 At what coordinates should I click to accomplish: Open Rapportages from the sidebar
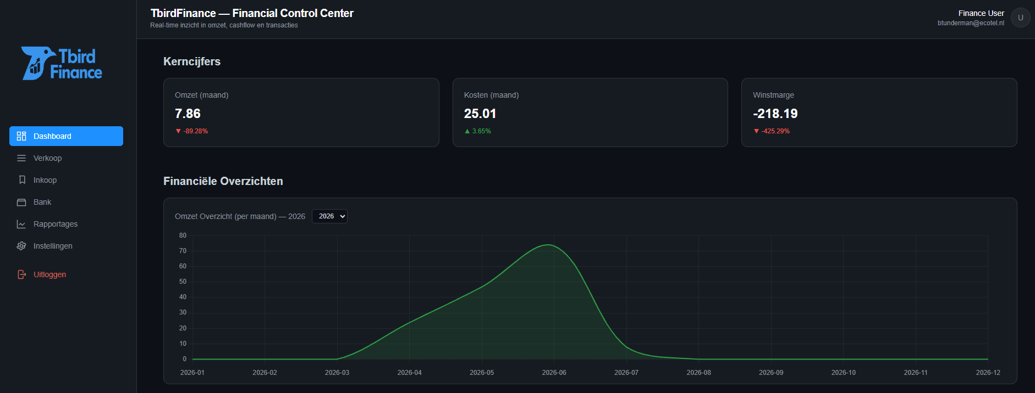tap(66, 224)
